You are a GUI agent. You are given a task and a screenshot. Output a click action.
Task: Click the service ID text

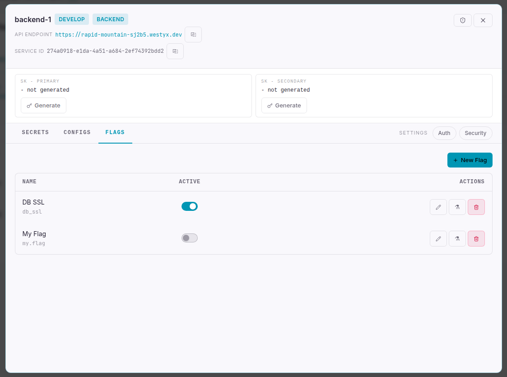pos(105,51)
